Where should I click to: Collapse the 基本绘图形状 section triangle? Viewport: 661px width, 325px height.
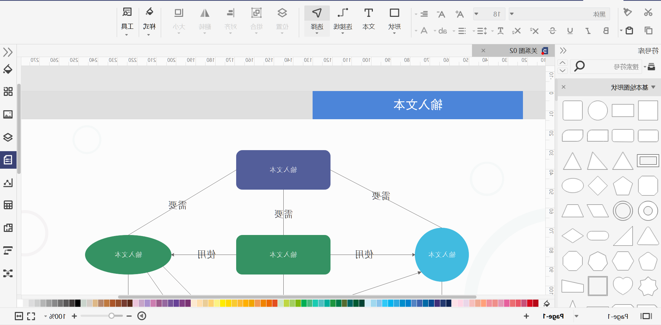[653, 87]
